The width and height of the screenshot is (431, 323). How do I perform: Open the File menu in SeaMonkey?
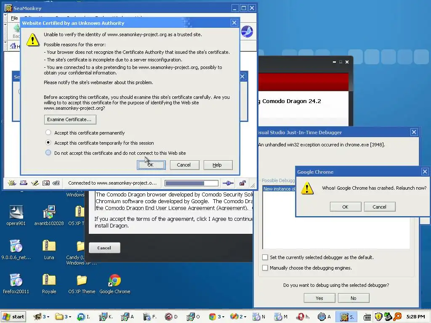pos(14,18)
